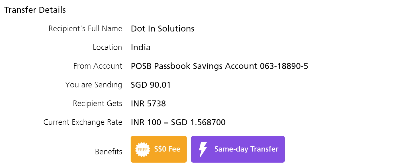Click the Recipient Gets label

point(97,104)
